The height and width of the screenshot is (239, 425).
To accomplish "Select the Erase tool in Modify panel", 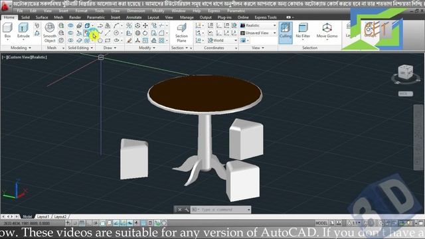I will click(x=129, y=40).
